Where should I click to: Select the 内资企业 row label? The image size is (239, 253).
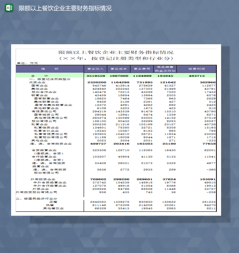point(37,82)
